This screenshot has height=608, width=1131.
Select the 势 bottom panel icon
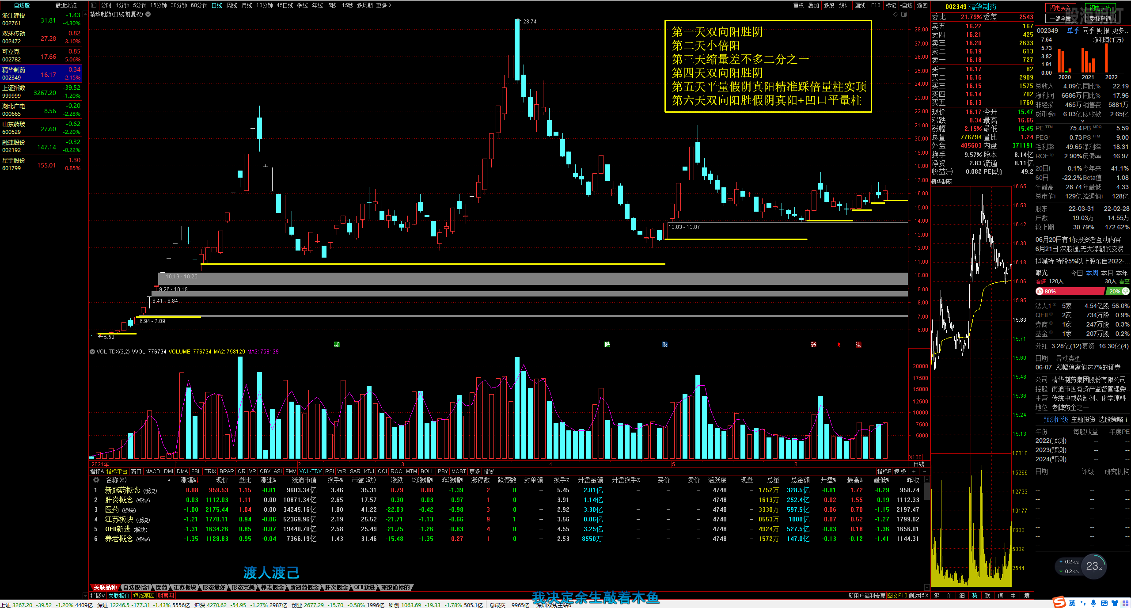tap(975, 596)
